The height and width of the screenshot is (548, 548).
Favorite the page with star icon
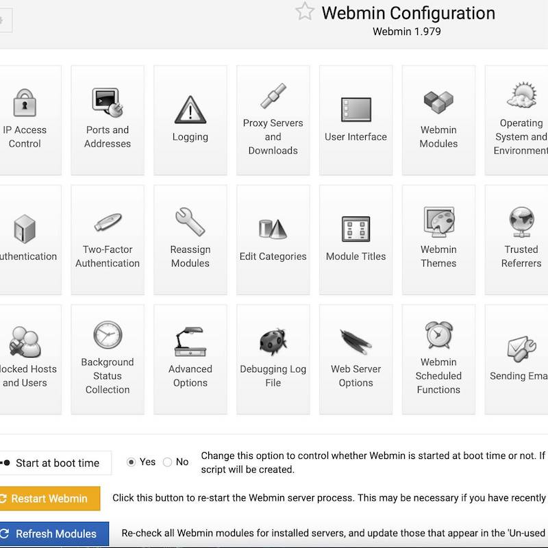click(x=305, y=11)
